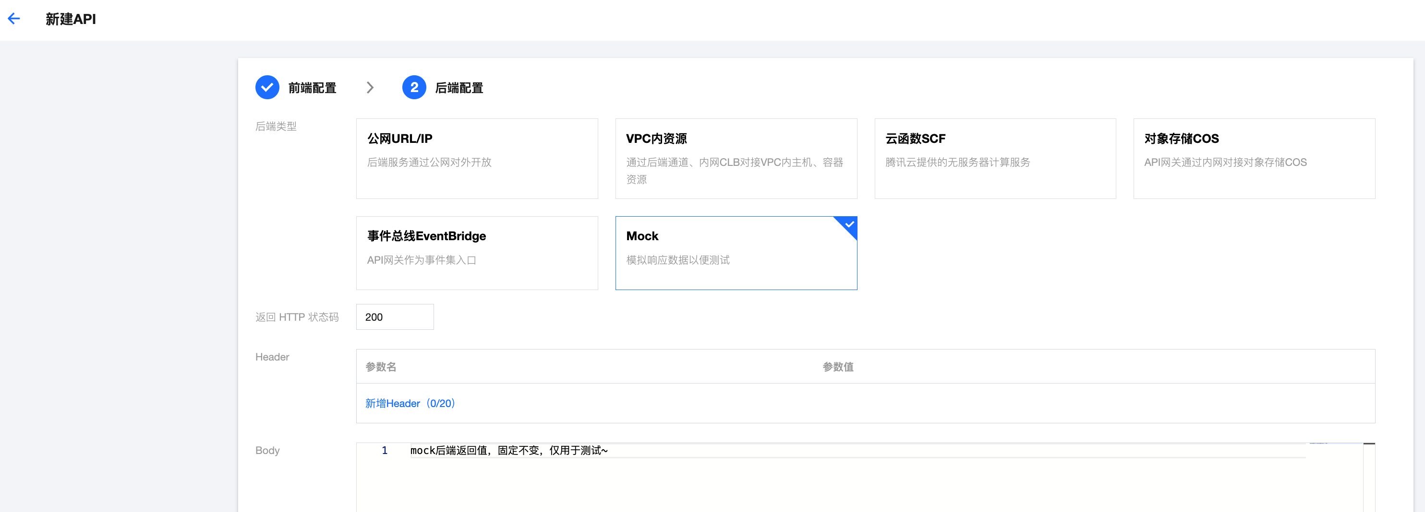
Task: Select the Mock backend type card
Action: coord(737,253)
